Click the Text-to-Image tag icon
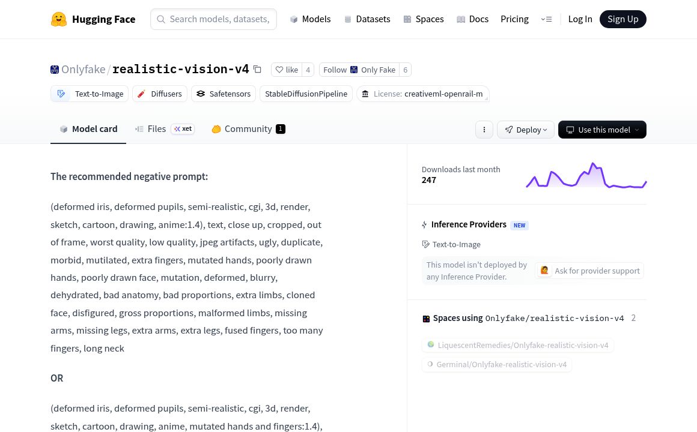 [x=61, y=94]
